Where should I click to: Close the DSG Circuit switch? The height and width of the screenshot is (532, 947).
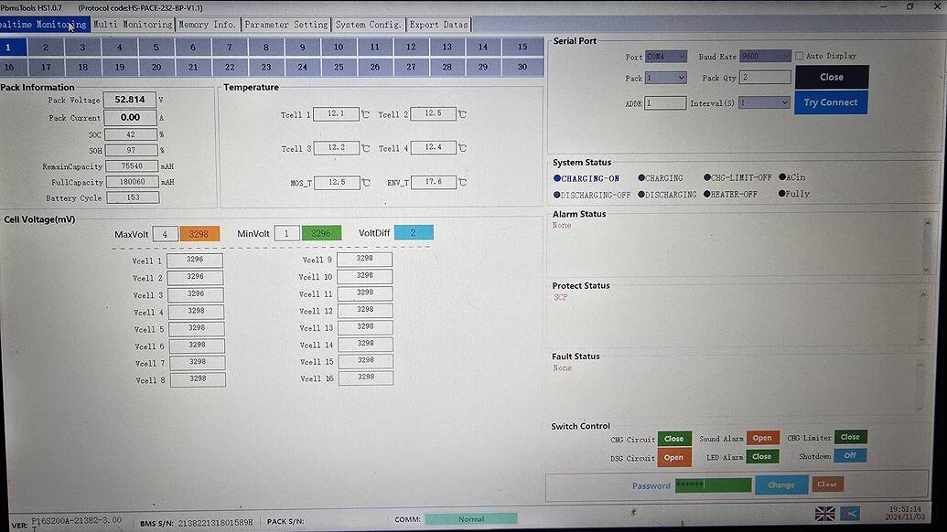[x=674, y=456]
